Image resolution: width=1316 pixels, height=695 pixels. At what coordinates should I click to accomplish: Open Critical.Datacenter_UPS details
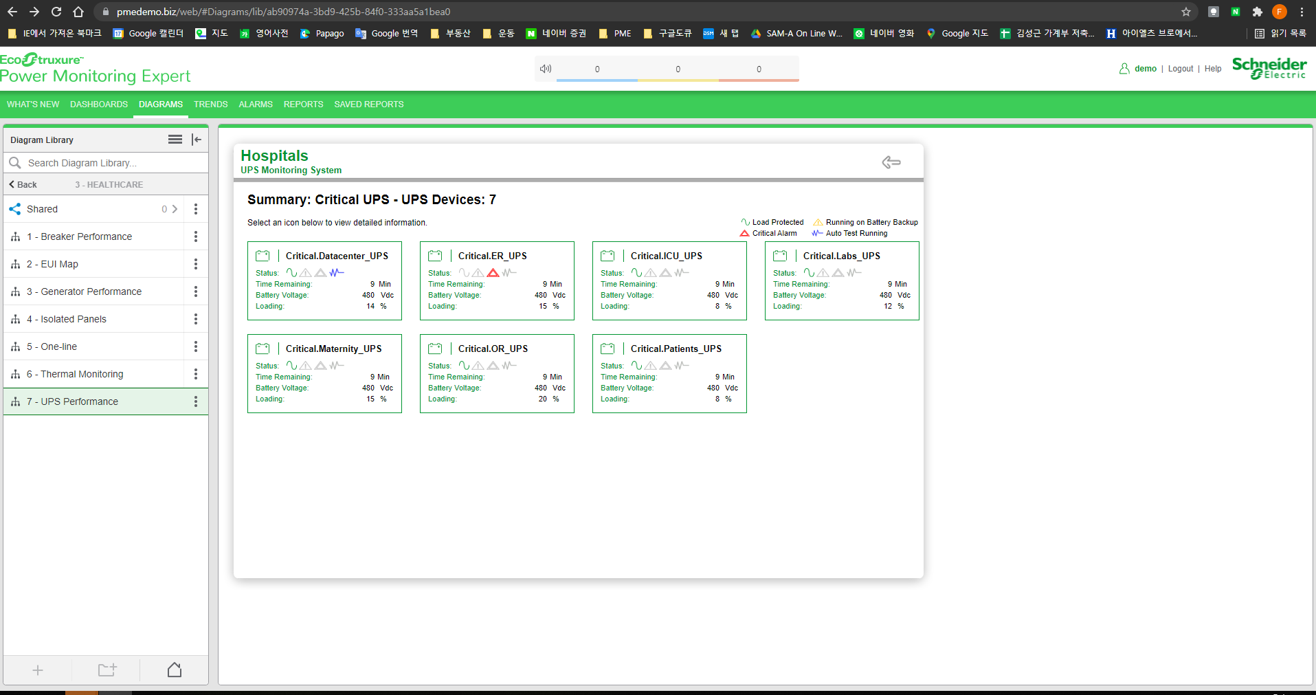click(324, 280)
